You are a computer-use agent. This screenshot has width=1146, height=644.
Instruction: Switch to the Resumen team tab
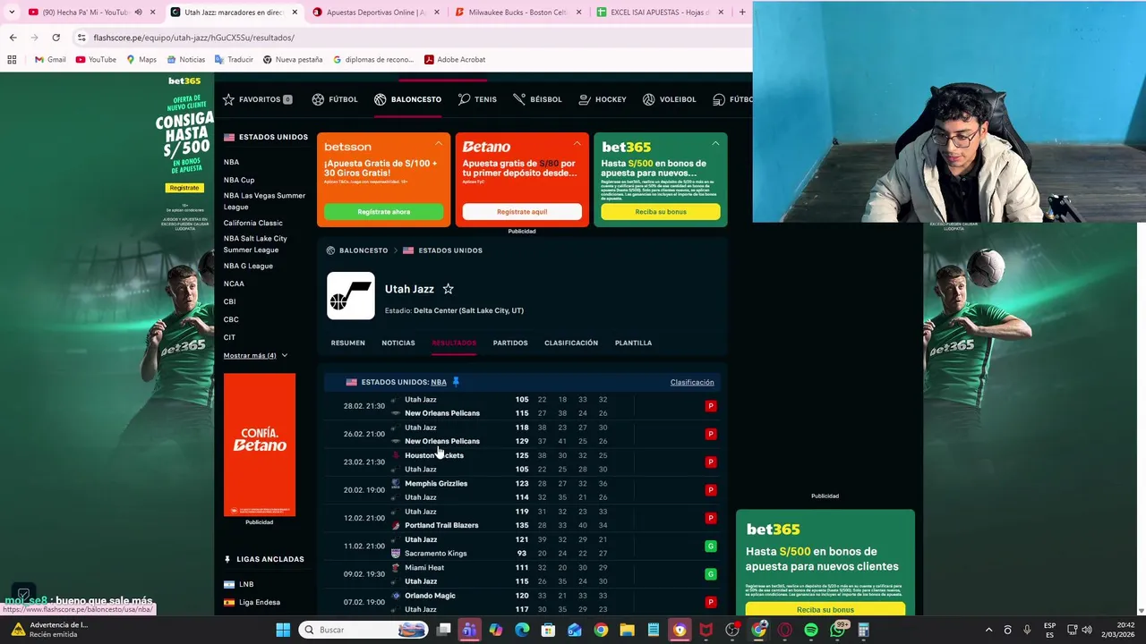pyautogui.click(x=347, y=343)
